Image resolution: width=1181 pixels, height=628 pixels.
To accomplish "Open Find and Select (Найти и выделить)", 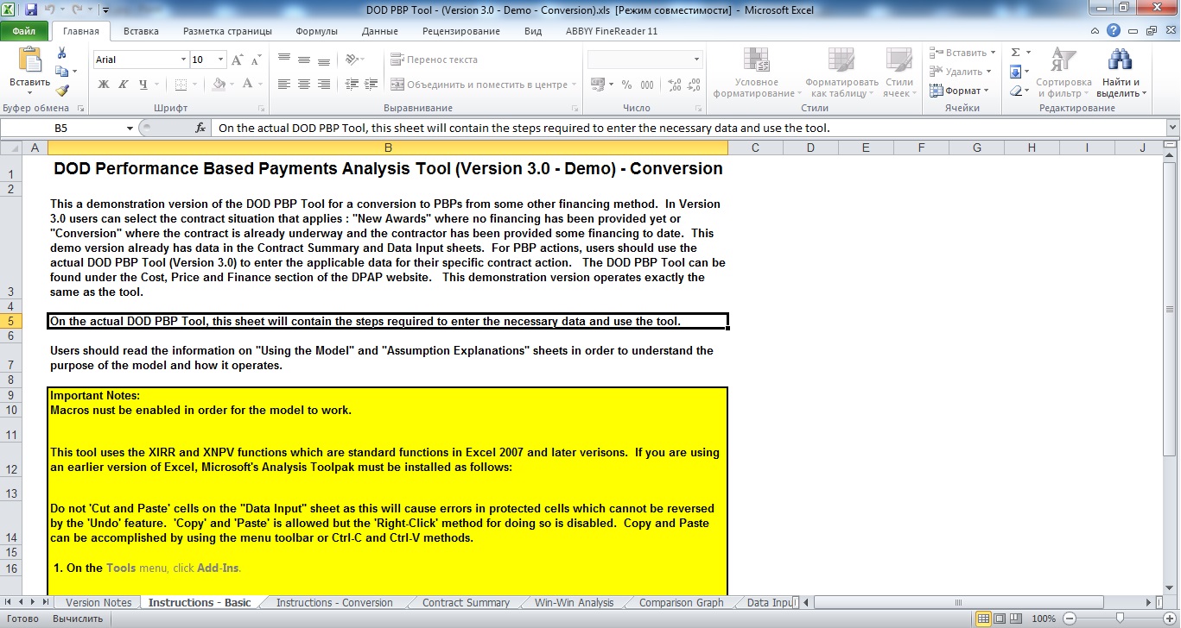I will coord(1121,72).
